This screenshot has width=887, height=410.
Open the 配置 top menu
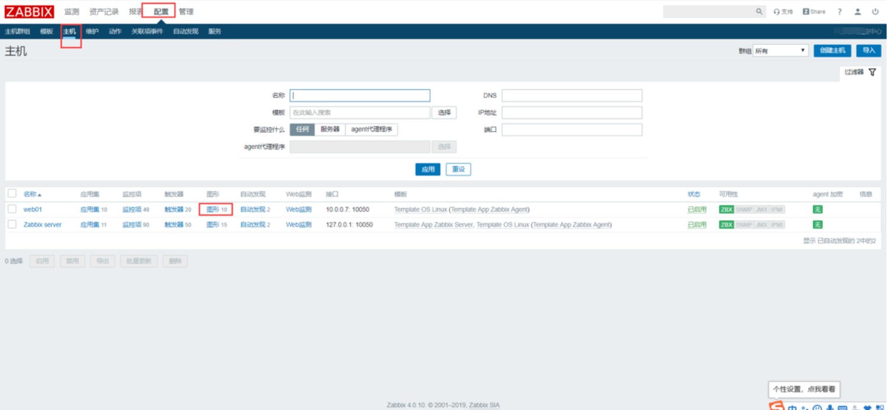tap(161, 12)
